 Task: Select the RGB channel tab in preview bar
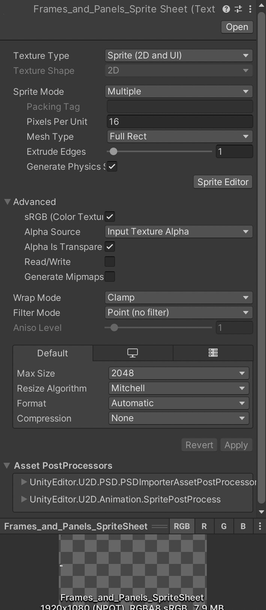click(182, 526)
